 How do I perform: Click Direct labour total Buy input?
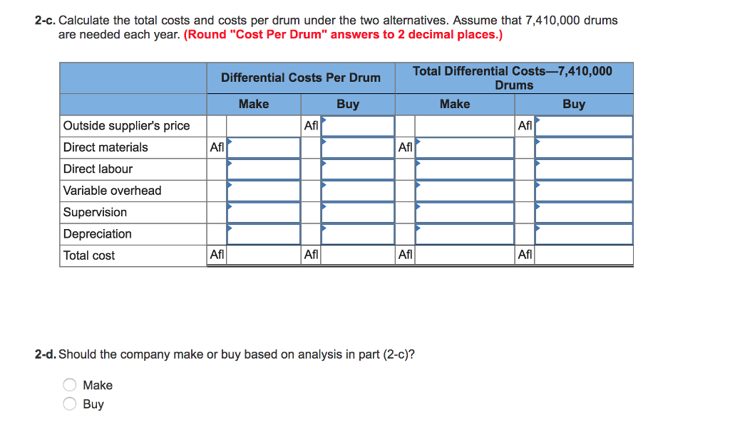tap(584, 169)
